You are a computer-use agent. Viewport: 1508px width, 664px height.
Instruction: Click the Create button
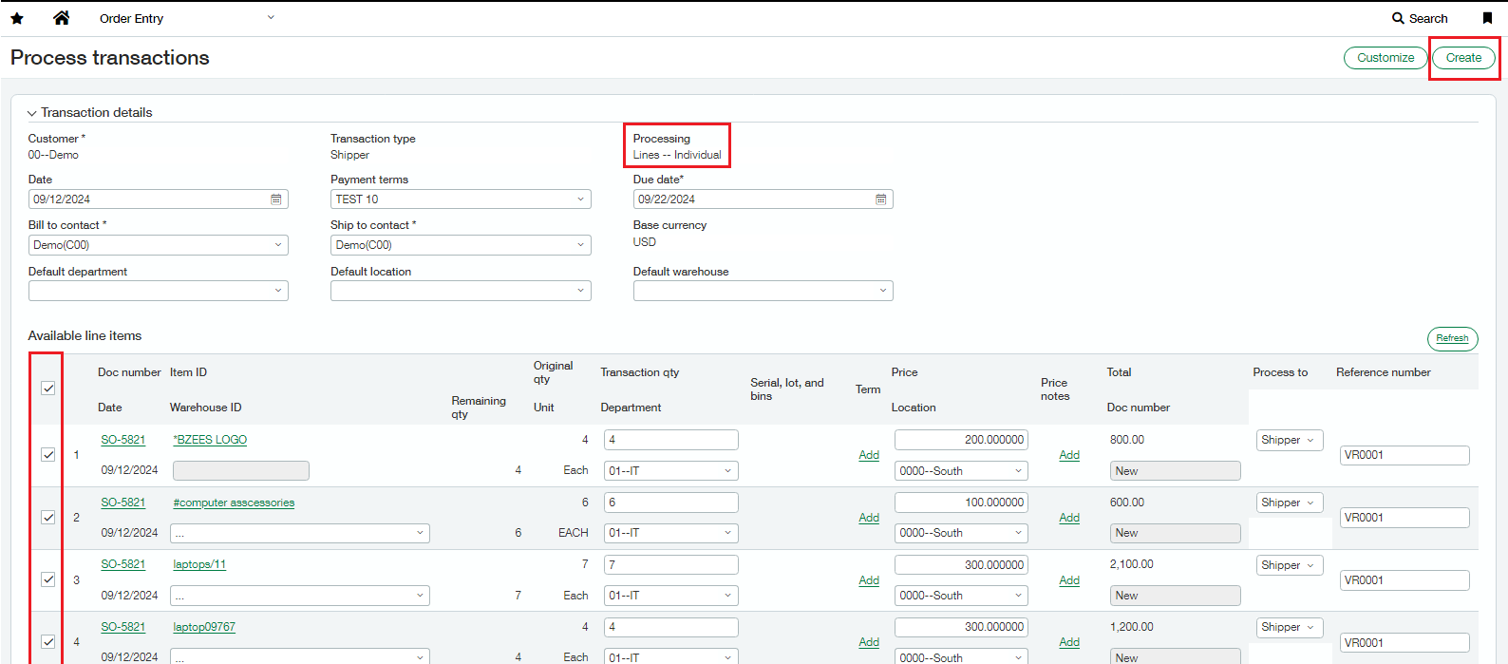(1463, 58)
